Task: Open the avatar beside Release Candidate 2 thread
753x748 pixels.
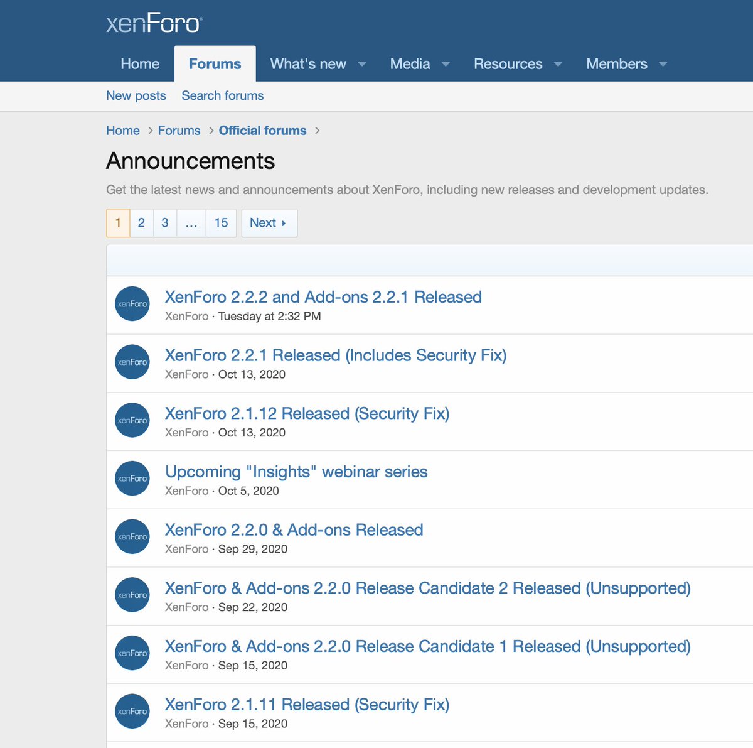Action: 132,595
